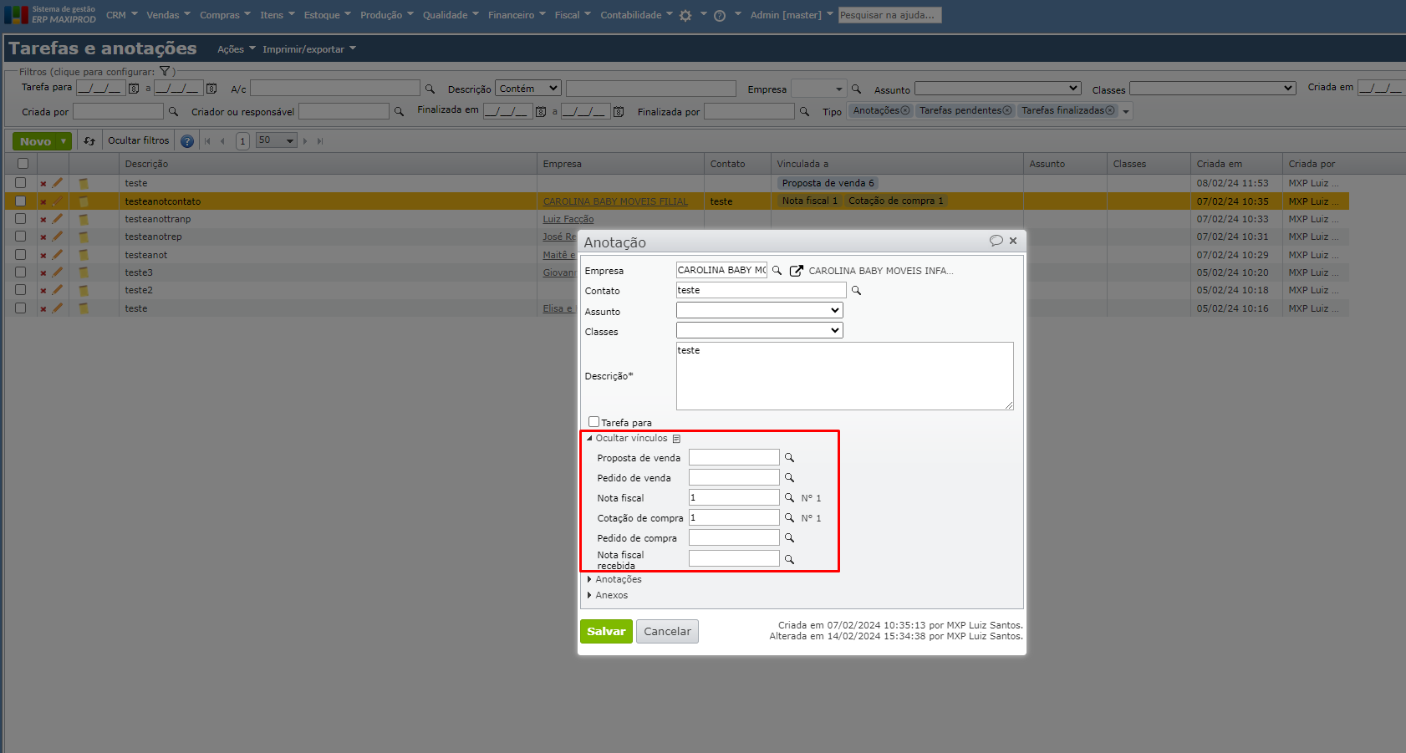This screenshot has height=753, width=1406.
Task: Check the select-all checkbox in table header
Action: pyautogui.click(x=23, y=164)
